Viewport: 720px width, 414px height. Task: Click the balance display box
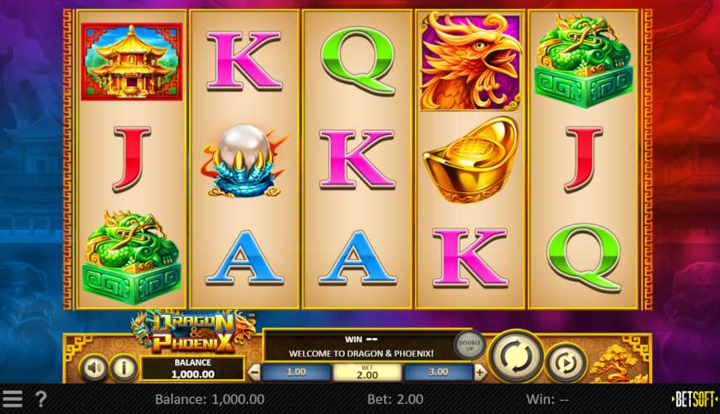coord(192,368)
